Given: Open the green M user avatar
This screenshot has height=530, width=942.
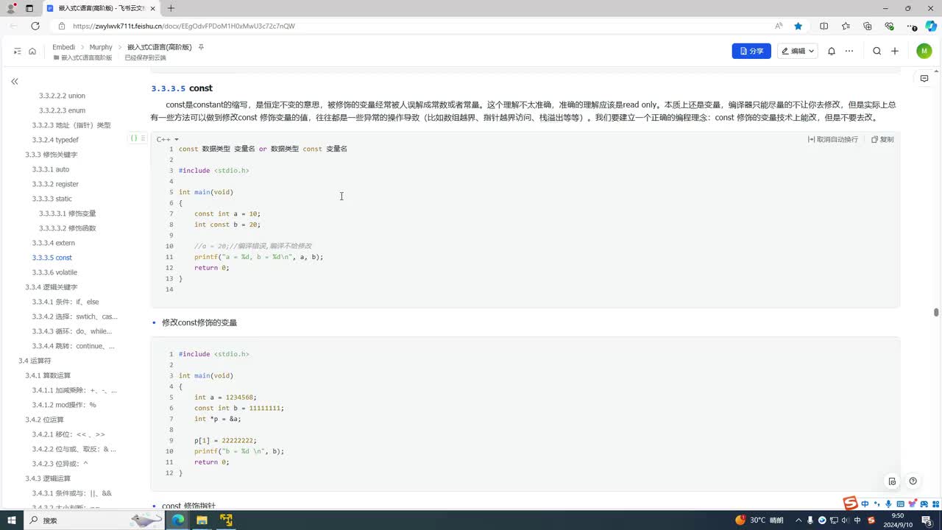Looking at the screenshot, I should tap(924, 51).
